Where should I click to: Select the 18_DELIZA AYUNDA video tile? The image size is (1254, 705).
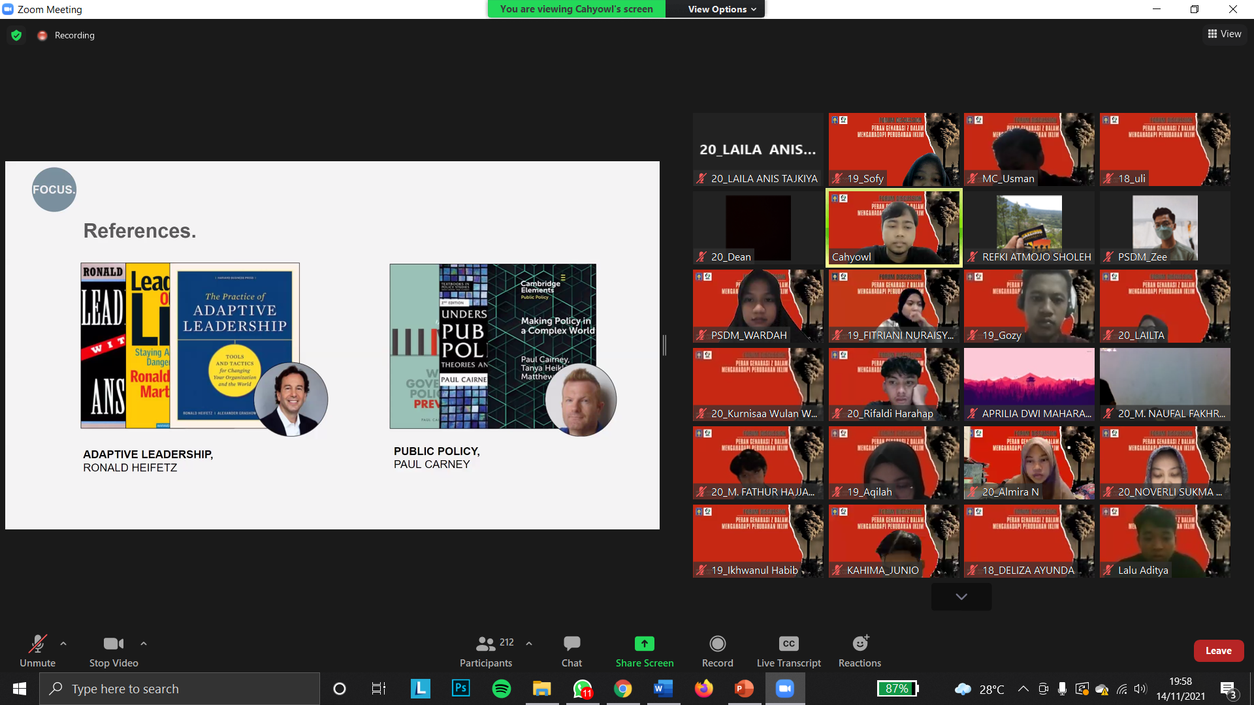[1029, 541]
